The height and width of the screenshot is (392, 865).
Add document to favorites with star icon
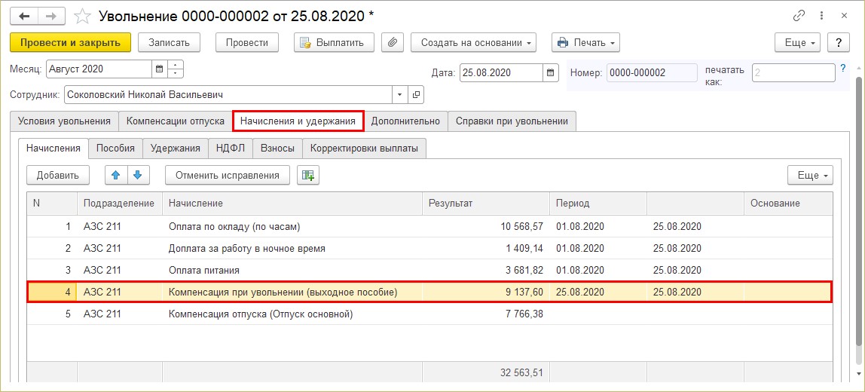(83, 17)
